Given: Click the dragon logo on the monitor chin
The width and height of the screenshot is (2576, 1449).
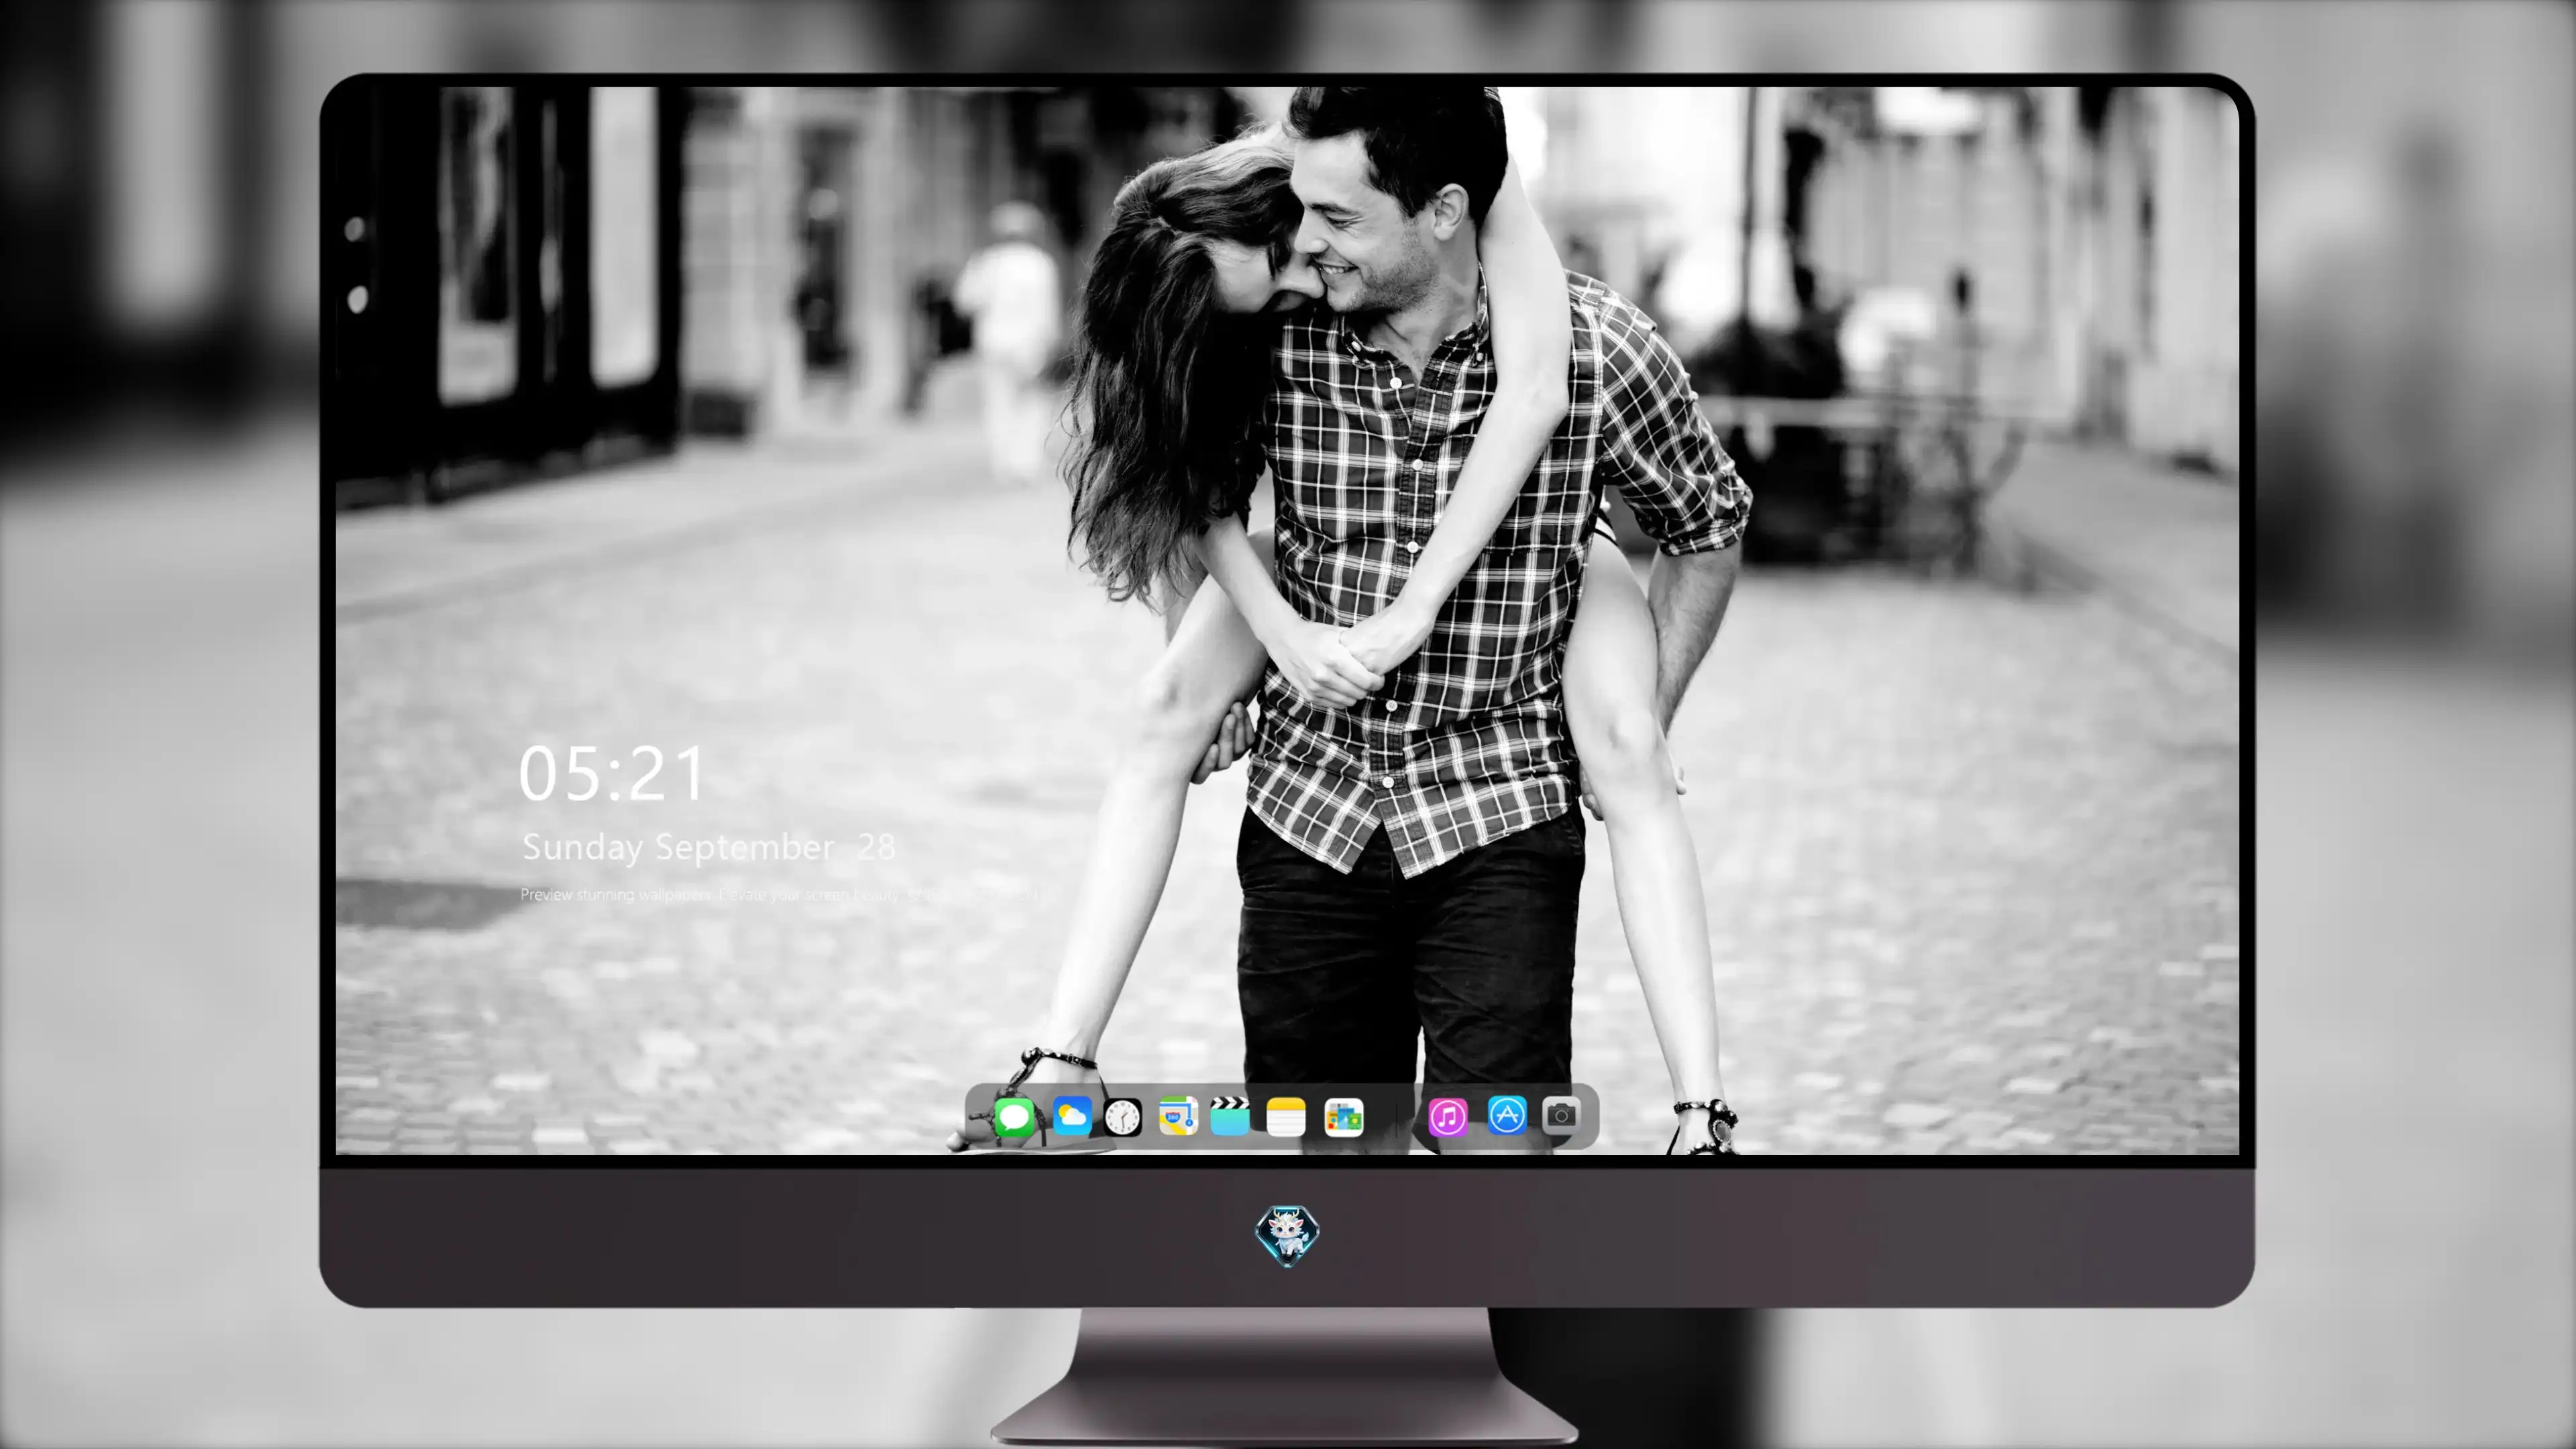Looking at the screenshot, I should [x=1287, y=1236].
